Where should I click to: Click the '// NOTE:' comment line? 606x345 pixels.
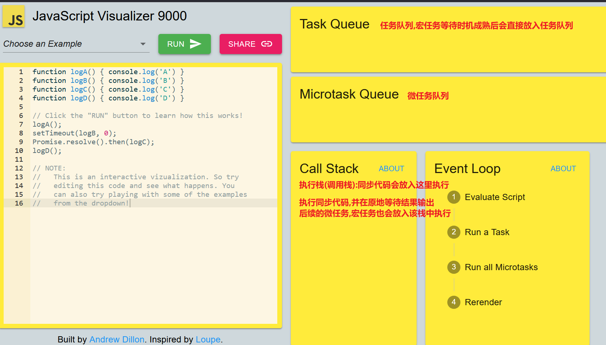point(49,168)
